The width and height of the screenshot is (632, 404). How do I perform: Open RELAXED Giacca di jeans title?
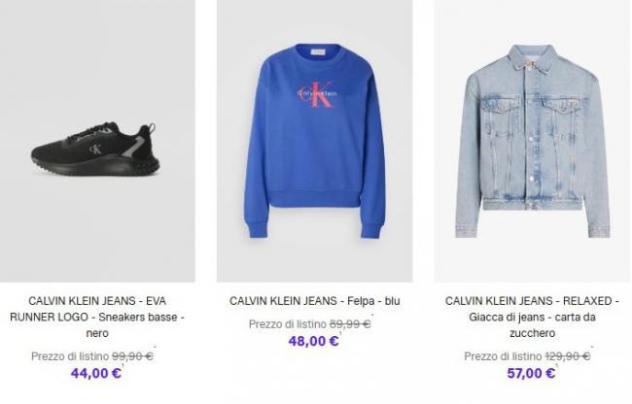pyautogui.click(x=532, y=318)
